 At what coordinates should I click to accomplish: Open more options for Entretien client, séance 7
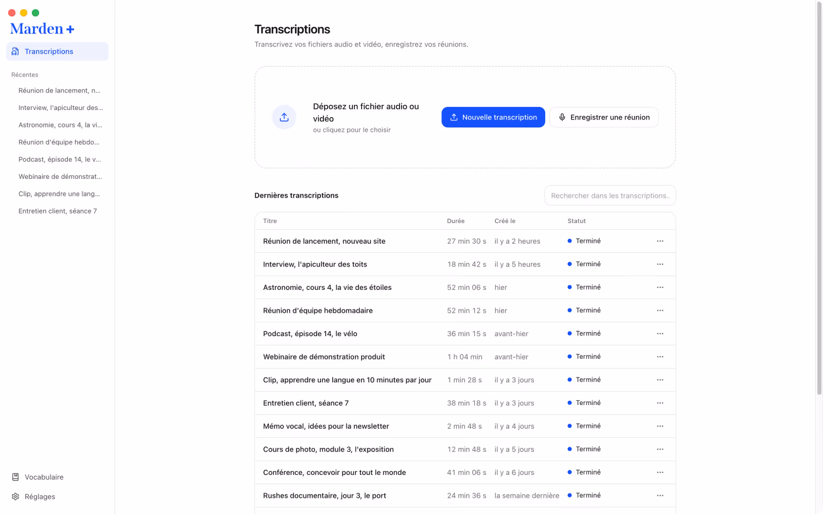pyautogui.click(x=660, y=403)
